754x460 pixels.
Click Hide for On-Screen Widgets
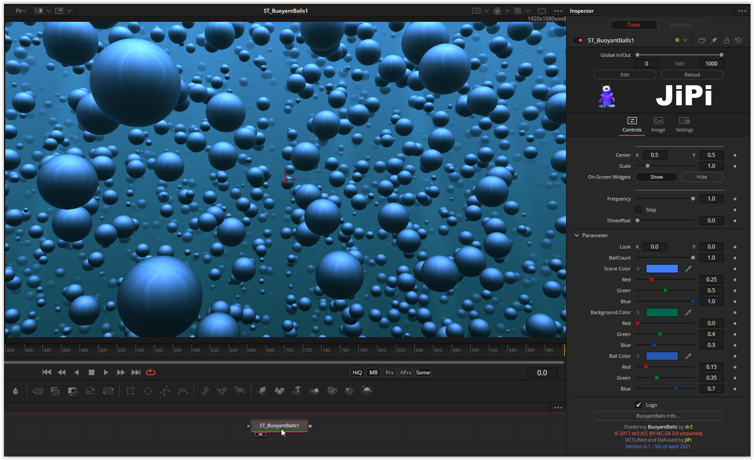tap(702, 177)
